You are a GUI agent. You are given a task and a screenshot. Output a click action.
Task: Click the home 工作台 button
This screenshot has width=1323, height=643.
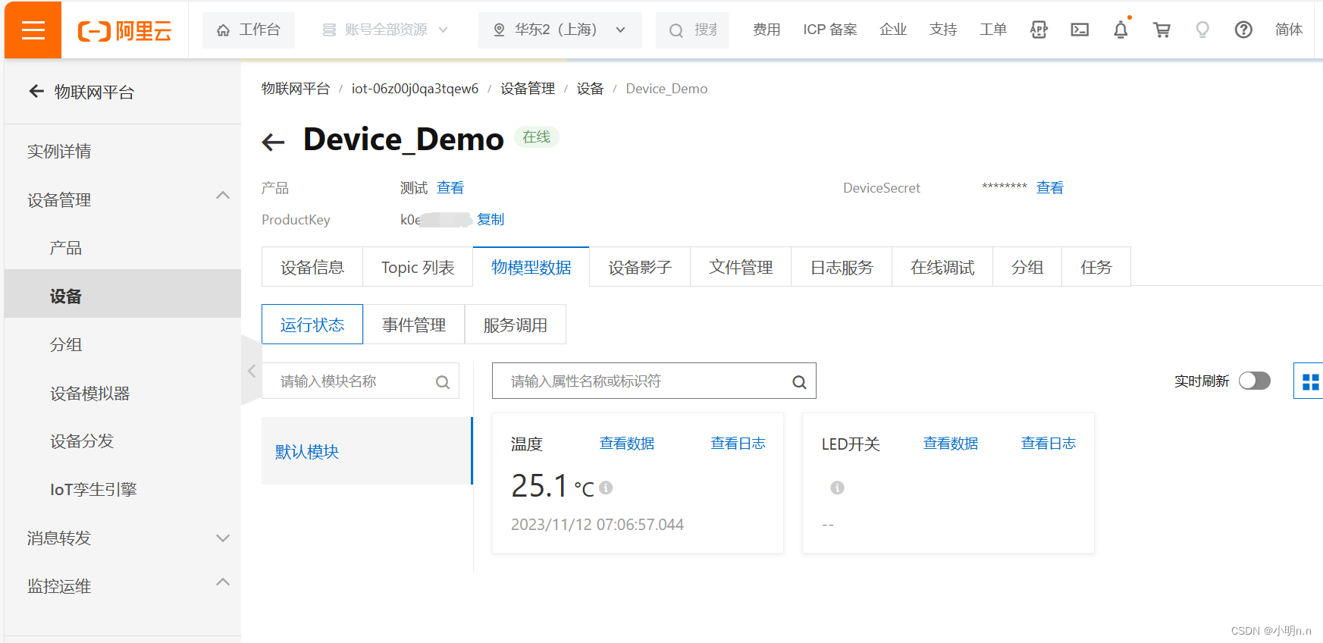tap(249, 30)
